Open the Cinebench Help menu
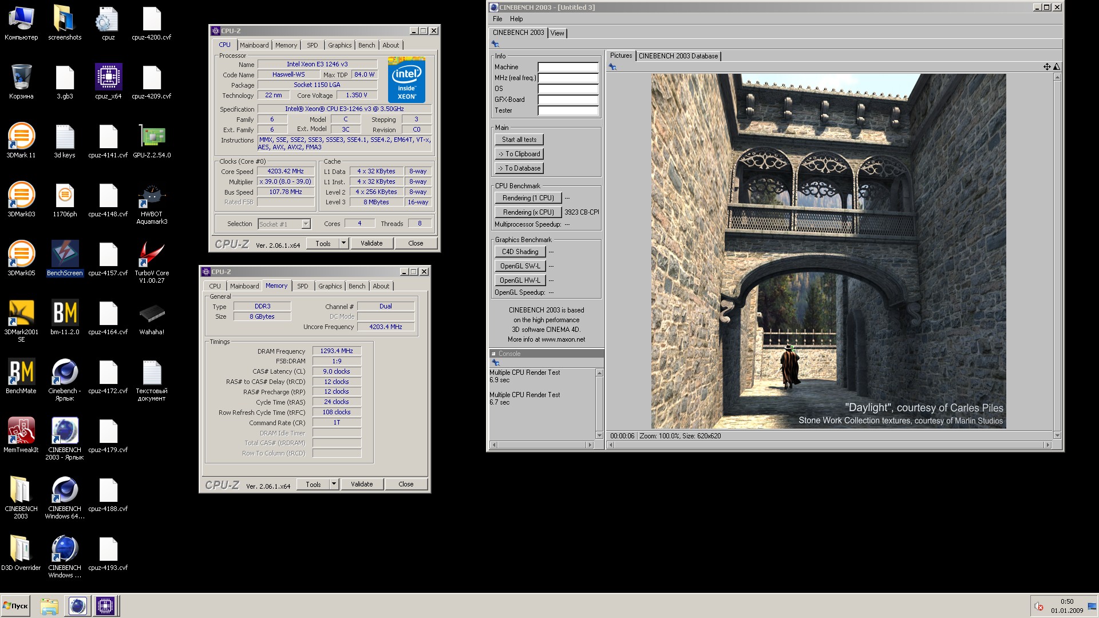This screenshot has width=1099, height=618. (x=516, y=19)
